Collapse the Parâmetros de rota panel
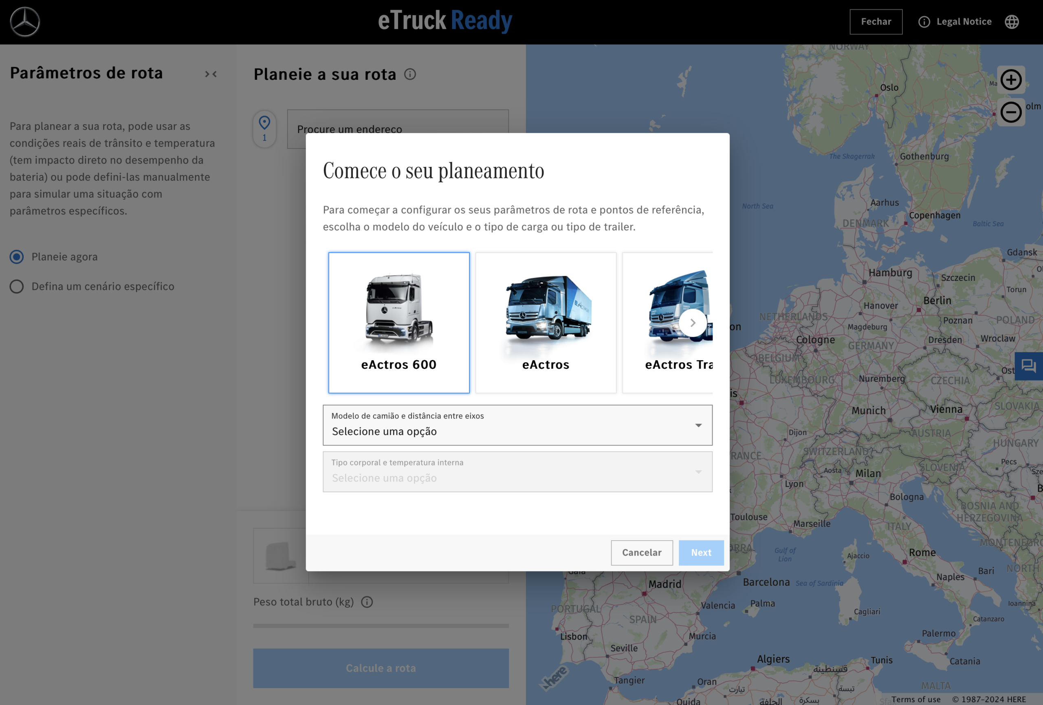Image resolution: width=1043 pixels, height=705 pixels. click(211, 74)
